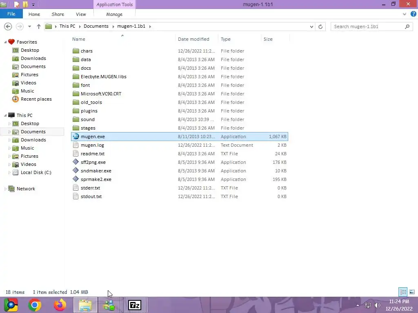Image resolution: width=418 pixels, height=313 pixels.
Task: Click the taskbar clock 11:24 PM
Action: (x=399, y=302)
